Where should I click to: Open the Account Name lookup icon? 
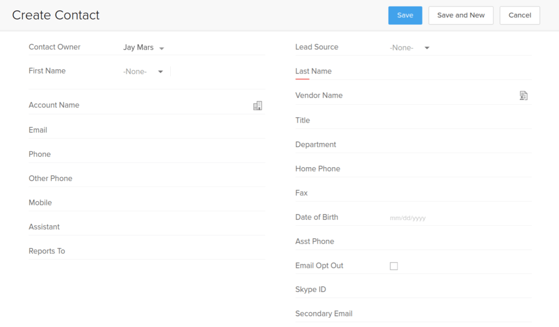pyautogui.click(x=258, y=106)
